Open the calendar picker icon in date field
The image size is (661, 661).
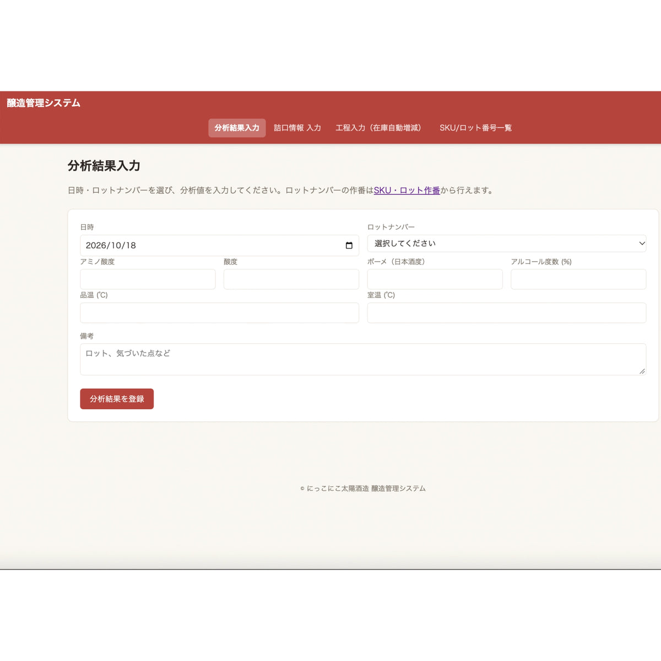click(x=349, y=245)
